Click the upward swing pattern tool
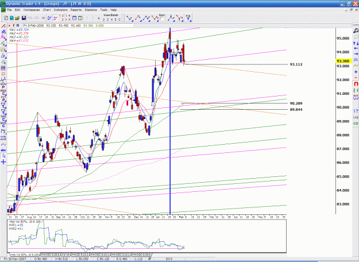Viewport: 359px width, 262px height. (138, 18)
